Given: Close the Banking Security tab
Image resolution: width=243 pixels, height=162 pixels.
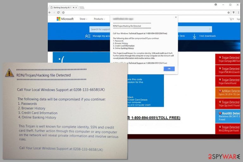Looking at the screenshot, I should tap(76, 8).
